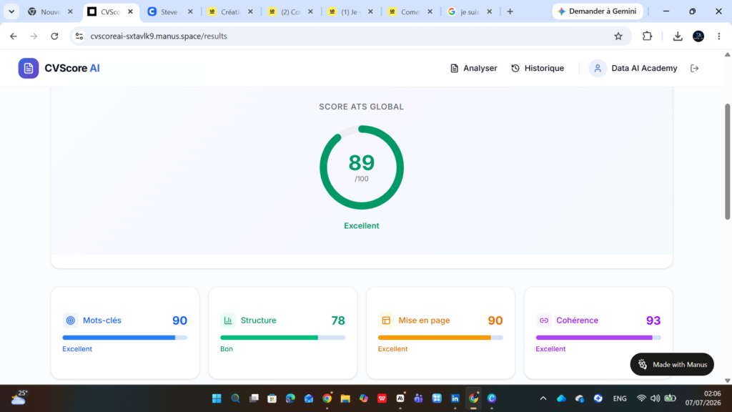The height and width of the screenshot is (412, 732).
Task: Click the scrollbar down arrow
Action: [727, 381]
